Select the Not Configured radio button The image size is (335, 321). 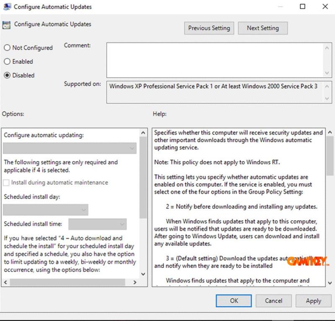coord(7,48)
